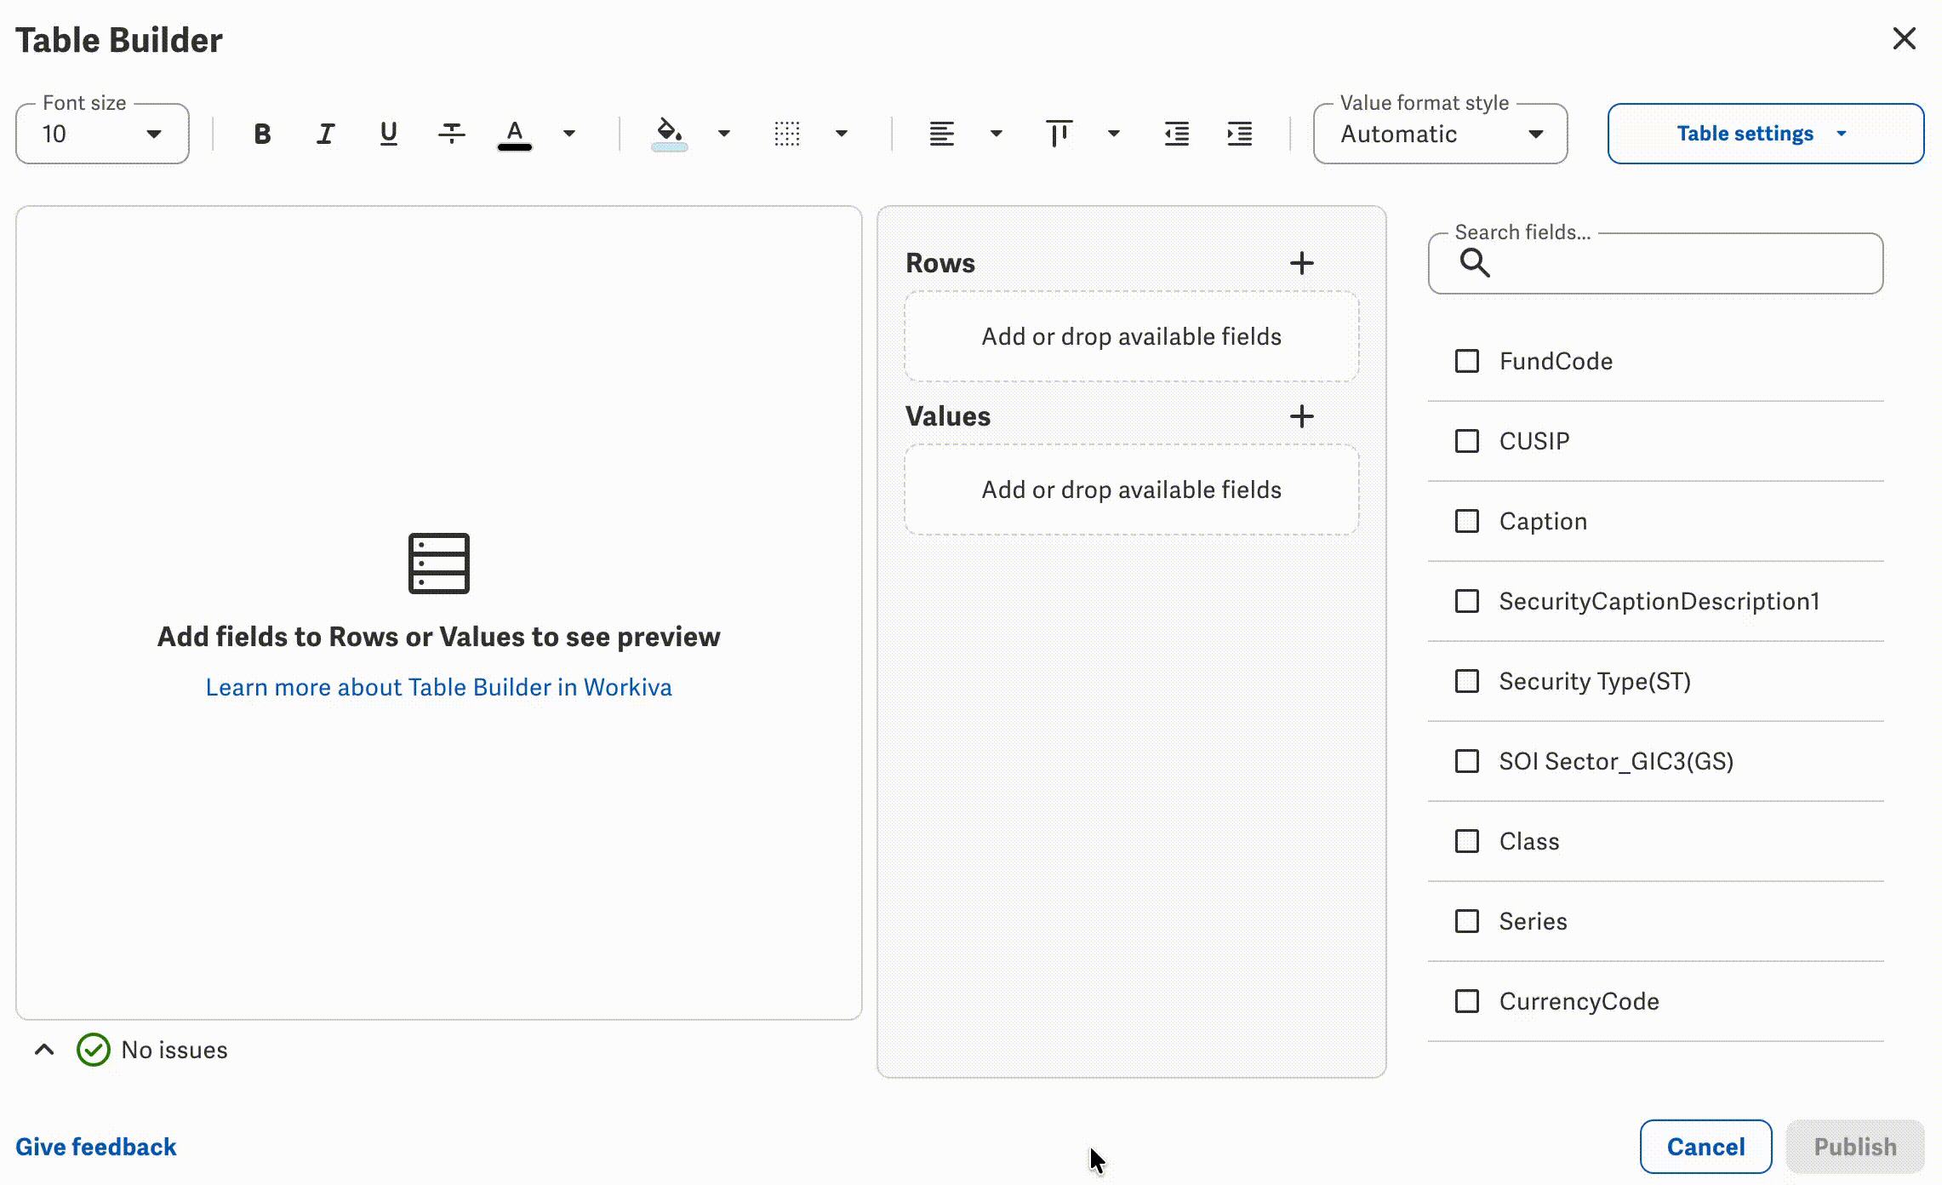The image size is (1942, 1185).
Task: Check the Class field
Action: (x=1467, y=841)
